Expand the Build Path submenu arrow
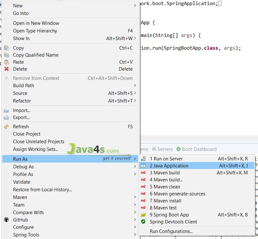The width and height of the screenshot is (258, 239). pyautogui.click(x=135, y=85)
